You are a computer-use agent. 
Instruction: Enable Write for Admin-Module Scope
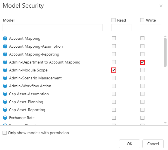click(142, 70)
